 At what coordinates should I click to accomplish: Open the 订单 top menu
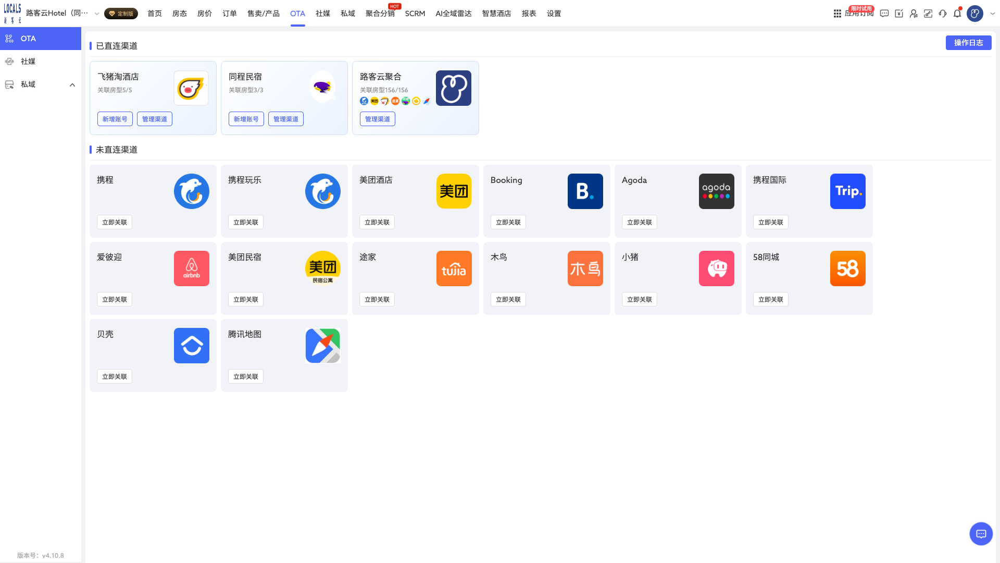[230, 14]
